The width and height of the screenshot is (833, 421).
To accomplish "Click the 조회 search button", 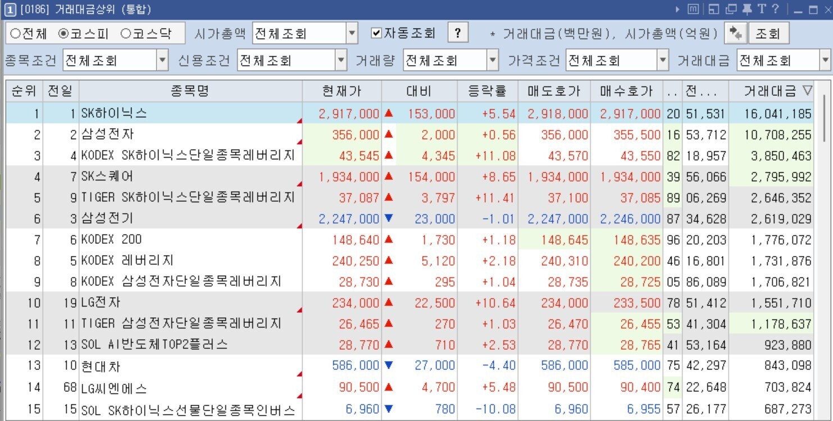I will [x=768, y=34].
